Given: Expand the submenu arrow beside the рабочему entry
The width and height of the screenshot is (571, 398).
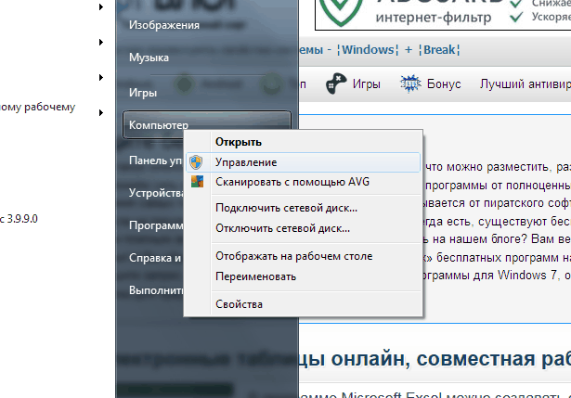Looking at the screenshot, I should click(x=101, y=112).
